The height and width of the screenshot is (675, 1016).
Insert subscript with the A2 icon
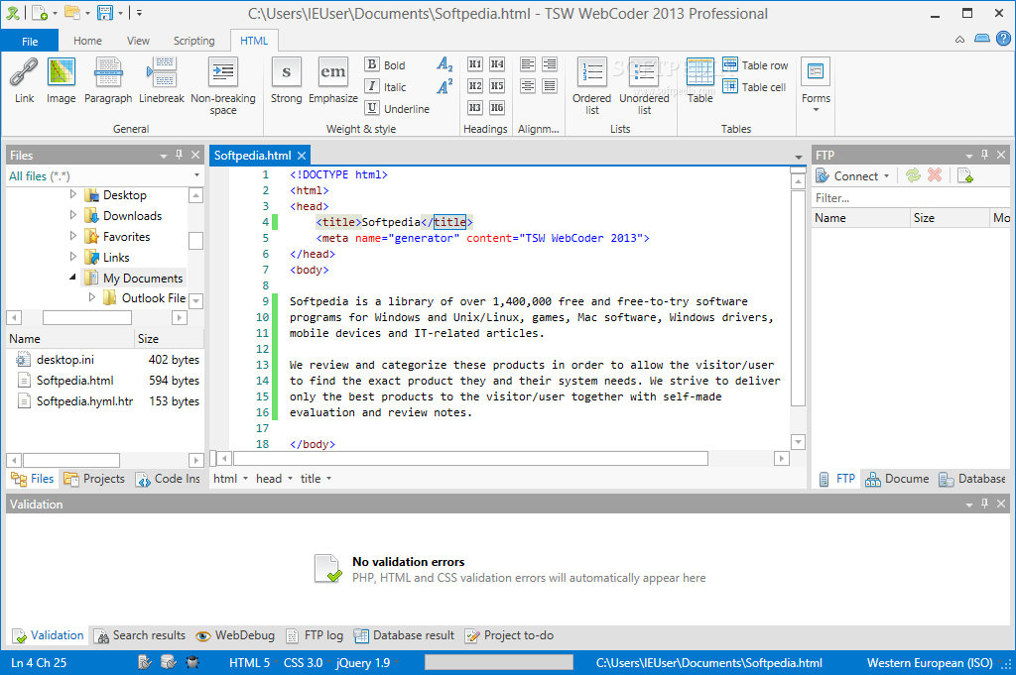point(444,64)
